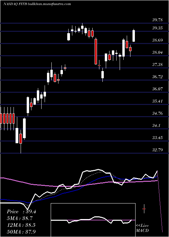Click the 36.07 price level label

(x=158, y=89)
